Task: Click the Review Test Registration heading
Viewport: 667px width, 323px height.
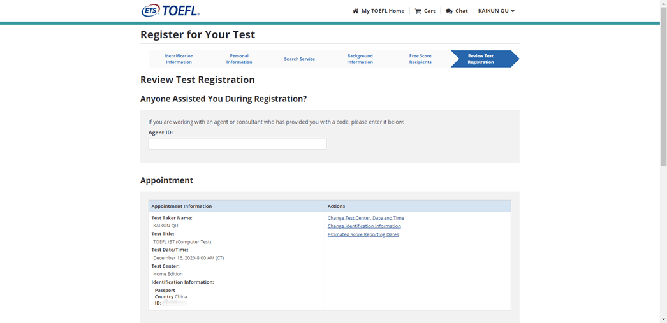Action: click(198, 80)
